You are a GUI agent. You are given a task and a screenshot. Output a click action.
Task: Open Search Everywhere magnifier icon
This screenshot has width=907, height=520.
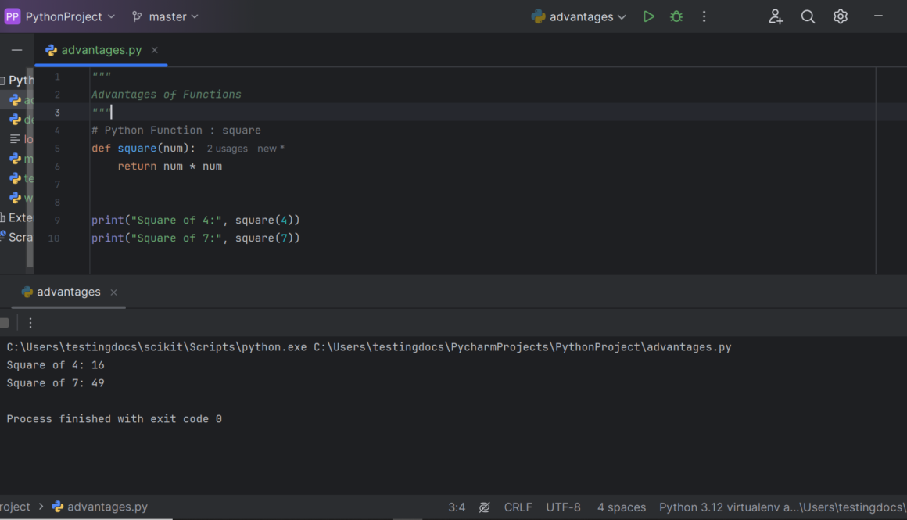(x=808, y=16)
